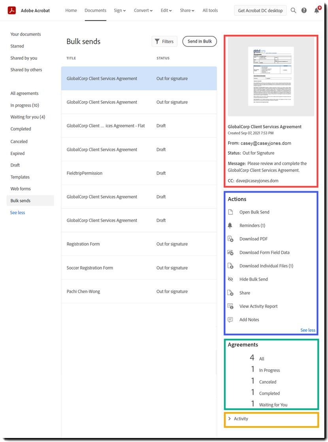328x442 pixels.
Task: Select the GlobalCorp Agreement - Flat draft row
Action: 139,126
